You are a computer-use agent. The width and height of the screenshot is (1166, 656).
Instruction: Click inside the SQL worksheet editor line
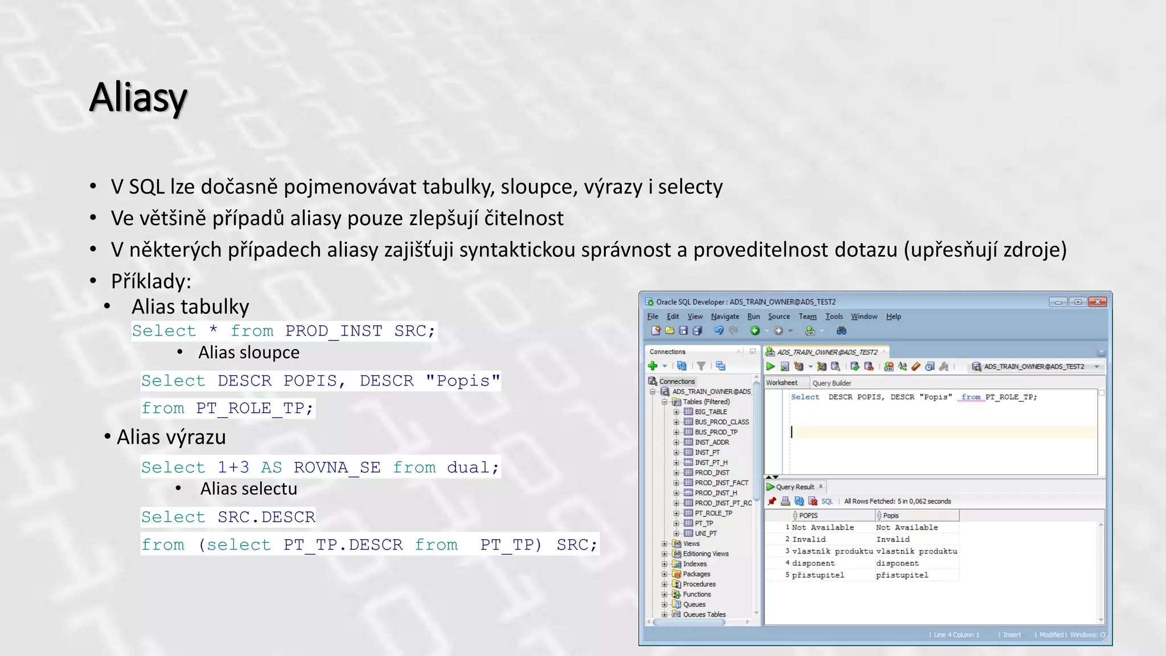(943, 432)
